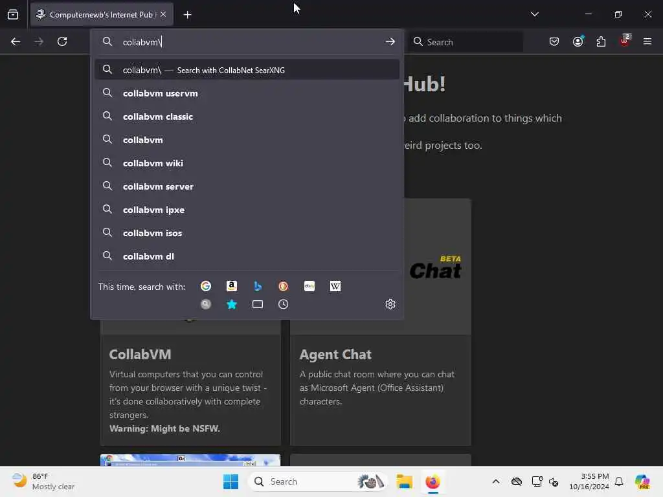The height and width of the screenshot is (497, 663).
Task: Click the go arrow in address bar
Action: (390, 41)
